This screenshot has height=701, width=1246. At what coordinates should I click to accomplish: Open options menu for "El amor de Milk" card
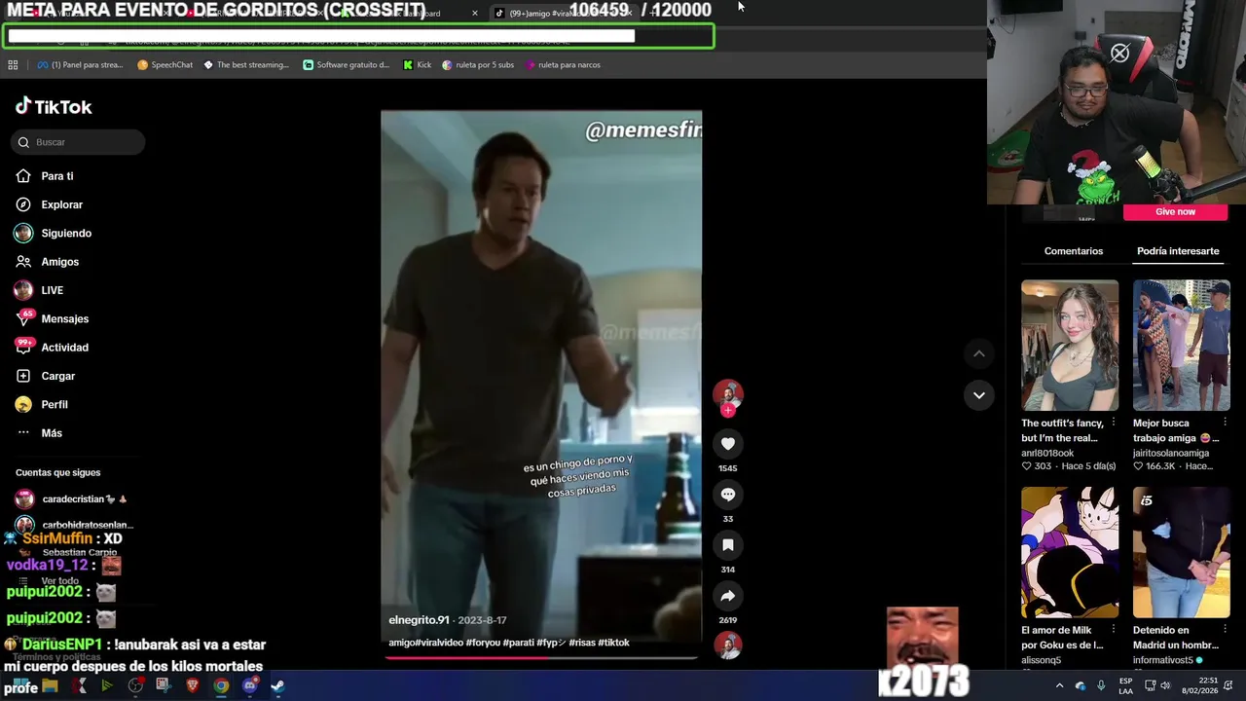tap(1113, 630)
